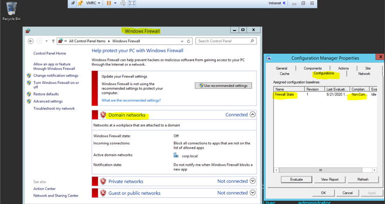Open the Troubleshoot my network link
The image size is (385, 204).
coord(54,109)
